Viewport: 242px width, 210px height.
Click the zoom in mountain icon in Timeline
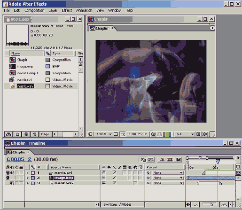[224, 205]
